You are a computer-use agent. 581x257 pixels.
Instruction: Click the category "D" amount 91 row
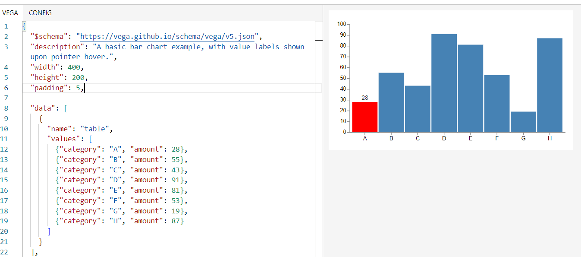[122, 180]
